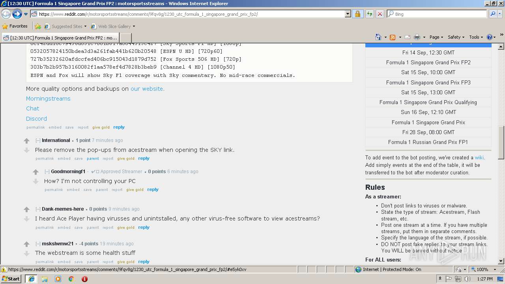Click the security lock icon in address bar
Screen dimensions: 505x284
(x=357, y=14)
